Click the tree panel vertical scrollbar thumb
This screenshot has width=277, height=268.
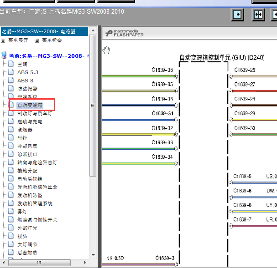click(93, 105)
